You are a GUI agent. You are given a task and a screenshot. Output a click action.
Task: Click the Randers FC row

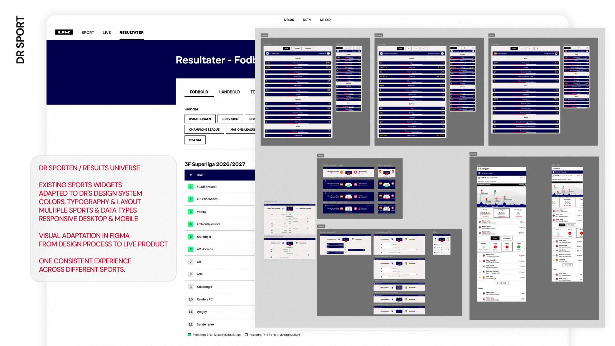[x=220, y=299]
